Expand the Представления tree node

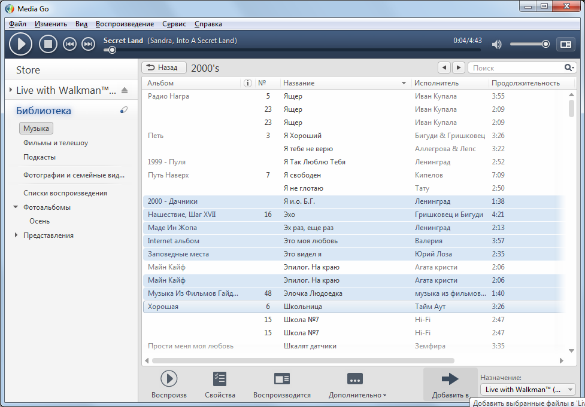[x=16, y=235]
